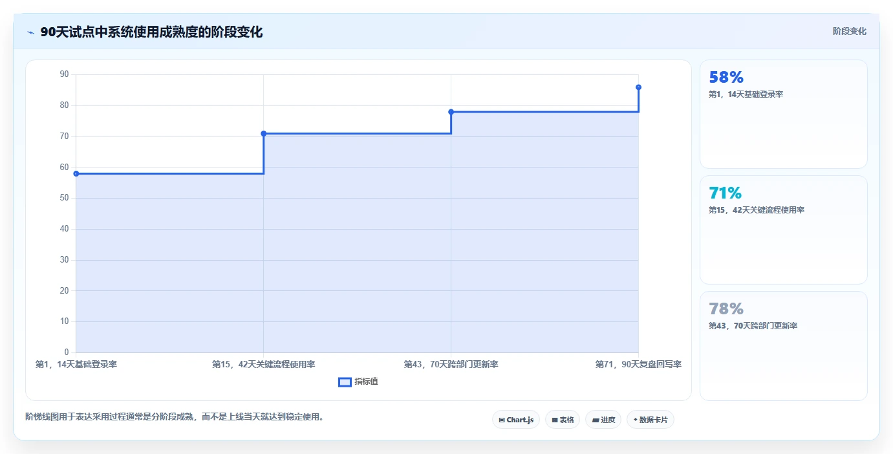Click axis label 第1，14天基础登录率
Viewport: 893px width, 454px height.
click(76, 364)
